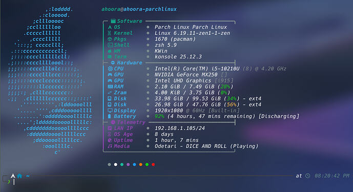This screenshot has width=353, height=192.
Task: Click the Zram swap icon
Action: [110, 93]
